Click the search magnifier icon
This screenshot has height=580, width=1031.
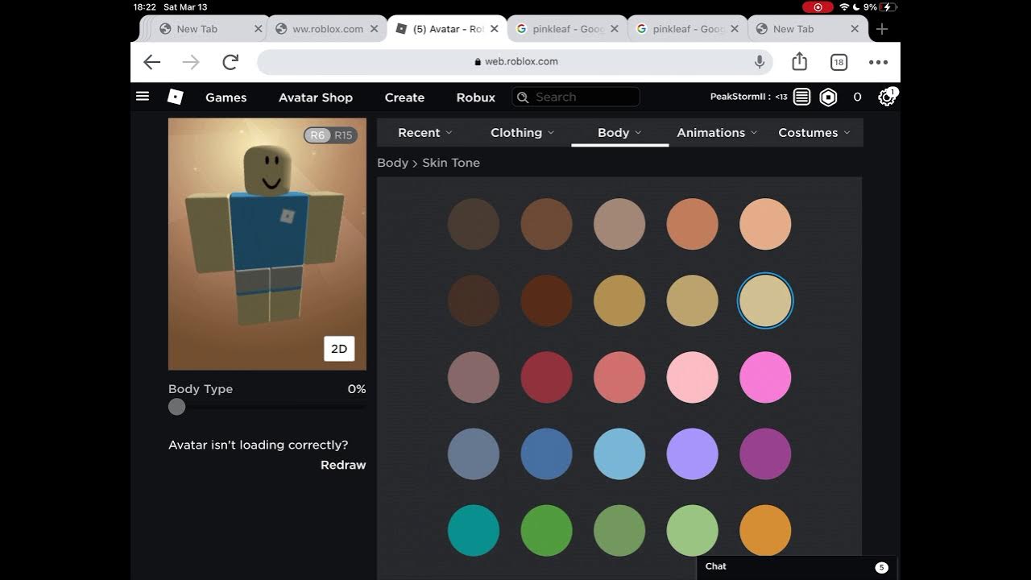[x=523, y=97]
